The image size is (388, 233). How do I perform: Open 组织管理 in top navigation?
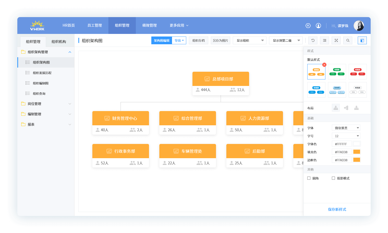[122, 25]
